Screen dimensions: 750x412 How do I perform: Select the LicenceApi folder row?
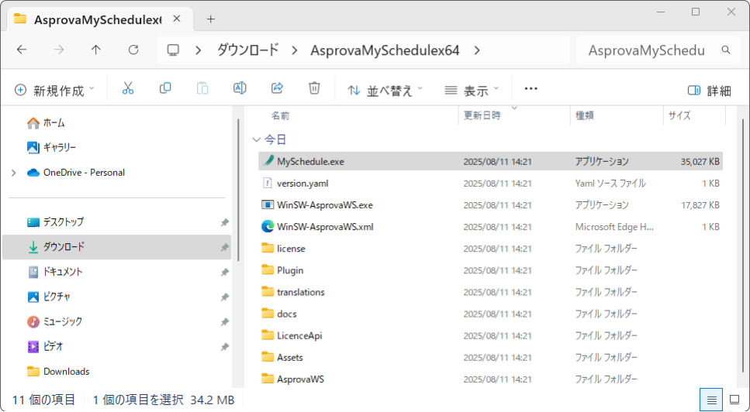(490, 335)
